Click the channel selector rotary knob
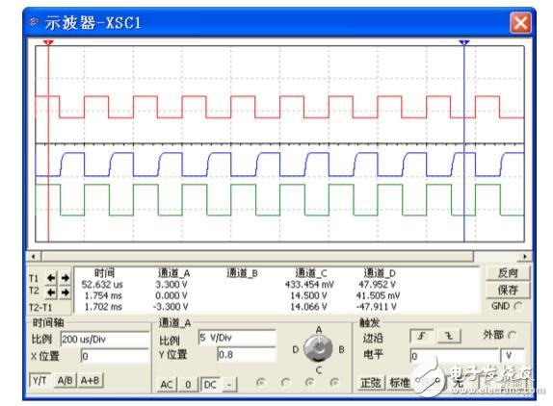The height and width of the screenshot is (406, 553). coord(318,348)
